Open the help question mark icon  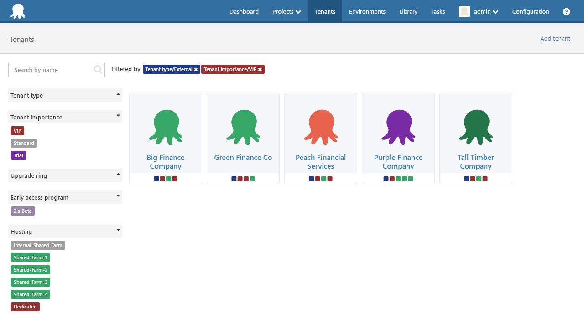[x=566, y=11]
